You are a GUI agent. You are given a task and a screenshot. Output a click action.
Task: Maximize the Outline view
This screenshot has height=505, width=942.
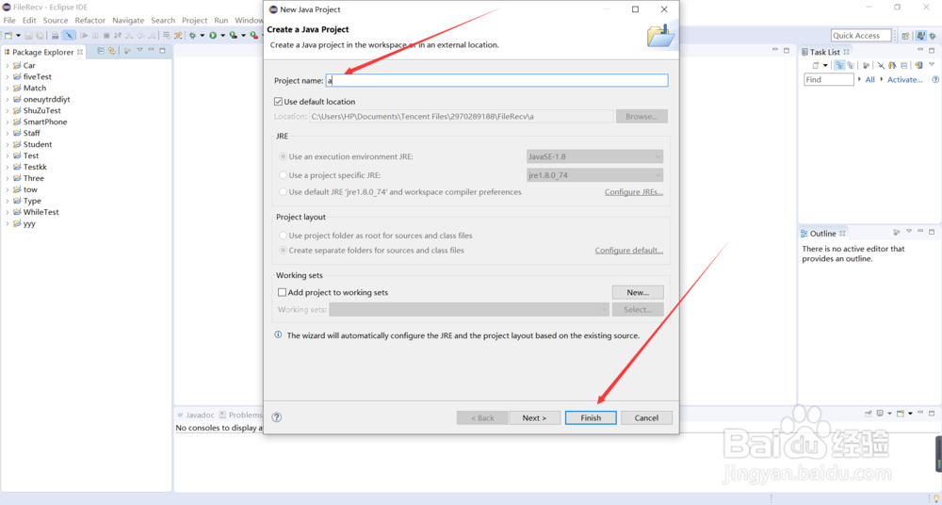pos(932,232)
